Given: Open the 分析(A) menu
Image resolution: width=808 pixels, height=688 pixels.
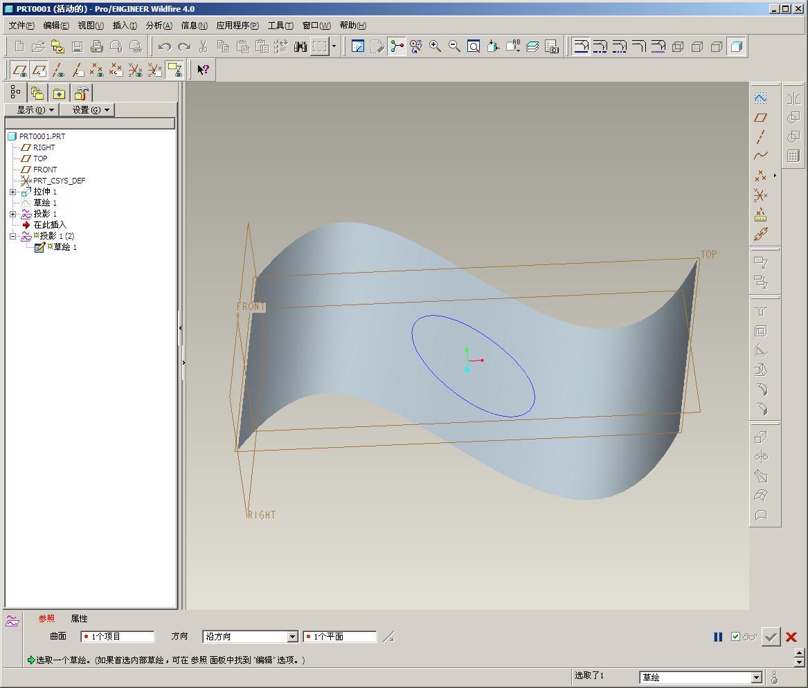Looking at the screenshot, I should pos(159,26).
